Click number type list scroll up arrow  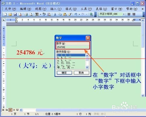pyautogui.click(x=87, y=55)
